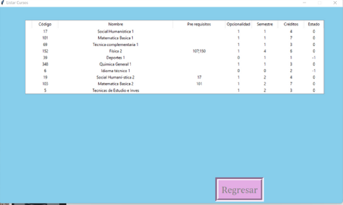Select the Deportes 1 row

click(115, 58)
